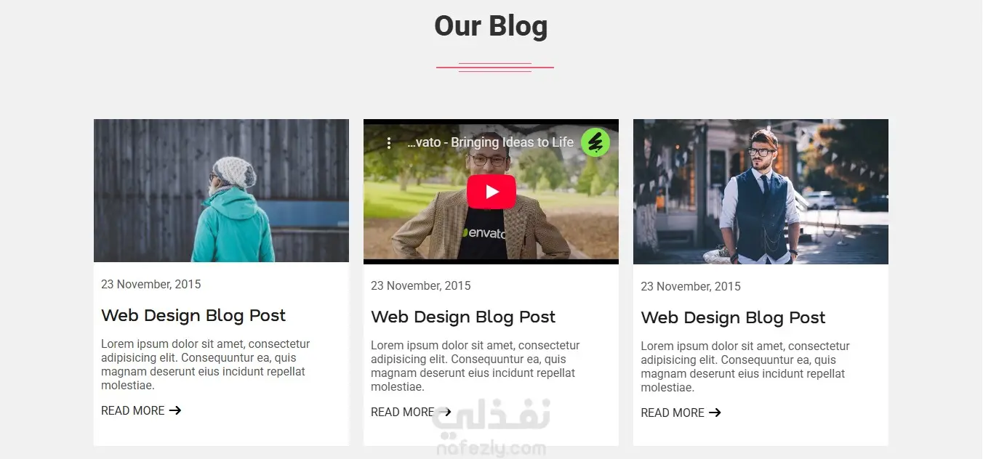Click the arrow beside the first READ MORE
Image resolution: width=983 pixels, height=459 pixels.
(175, 410)
